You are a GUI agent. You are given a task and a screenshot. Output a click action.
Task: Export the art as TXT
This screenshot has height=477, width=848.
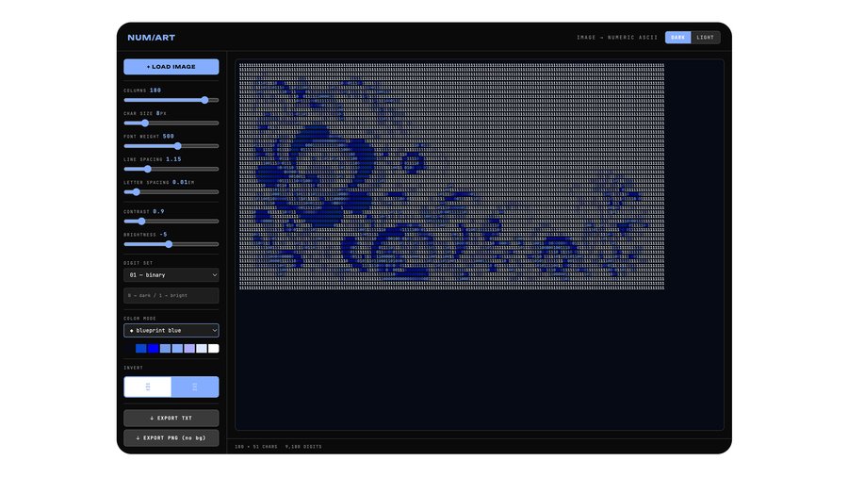tap(171, 418)
